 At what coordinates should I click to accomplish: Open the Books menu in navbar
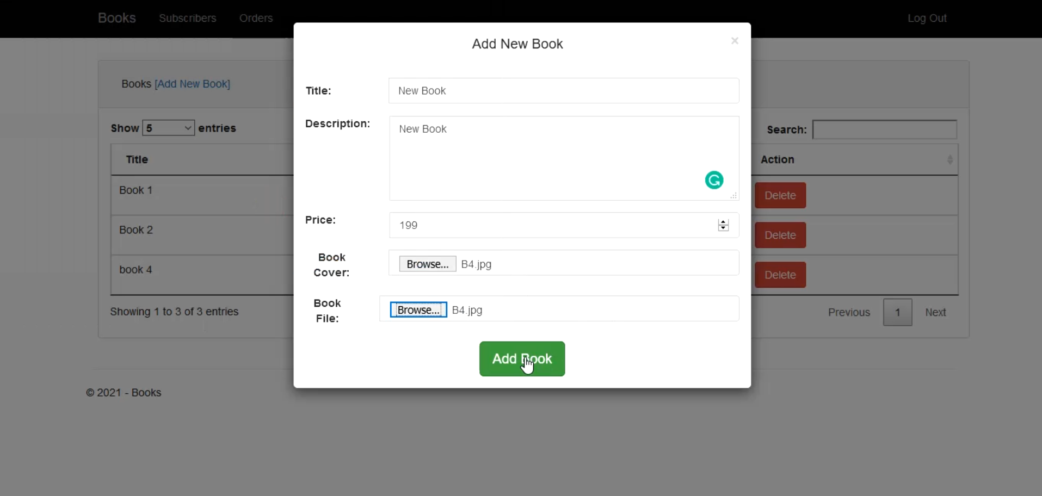click(116, 18)
